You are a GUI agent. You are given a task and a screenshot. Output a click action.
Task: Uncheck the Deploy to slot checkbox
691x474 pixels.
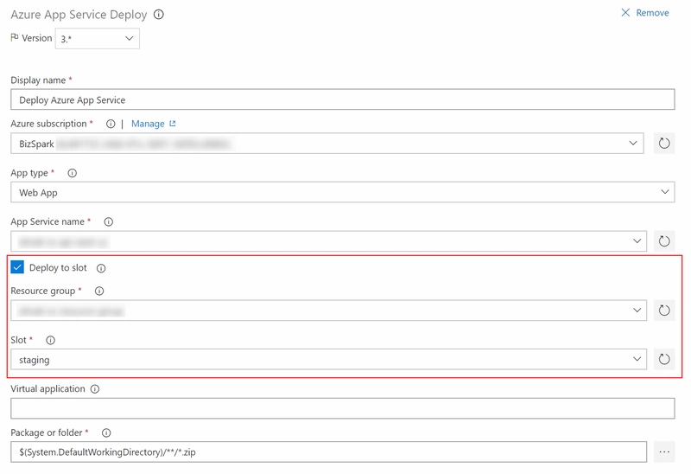pyautogui.click(x=17, y=267)
